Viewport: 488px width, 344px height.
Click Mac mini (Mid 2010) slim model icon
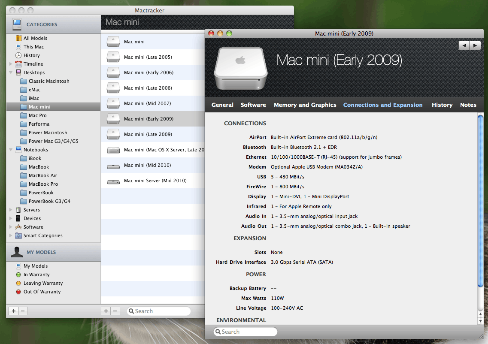(113, 166)
